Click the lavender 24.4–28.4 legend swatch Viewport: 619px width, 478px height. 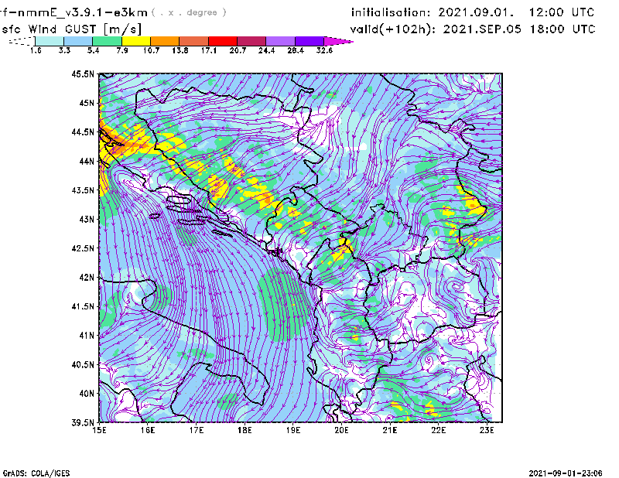(281, 41)
